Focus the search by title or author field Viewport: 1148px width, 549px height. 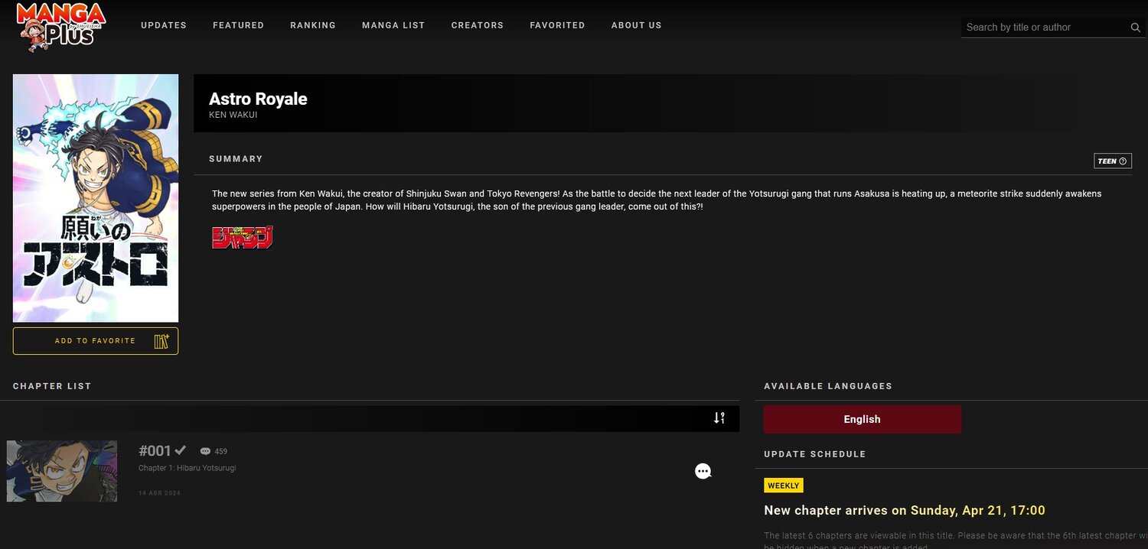1045,28
